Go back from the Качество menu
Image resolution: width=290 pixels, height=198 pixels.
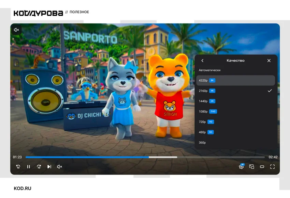(x=202, y=61)
